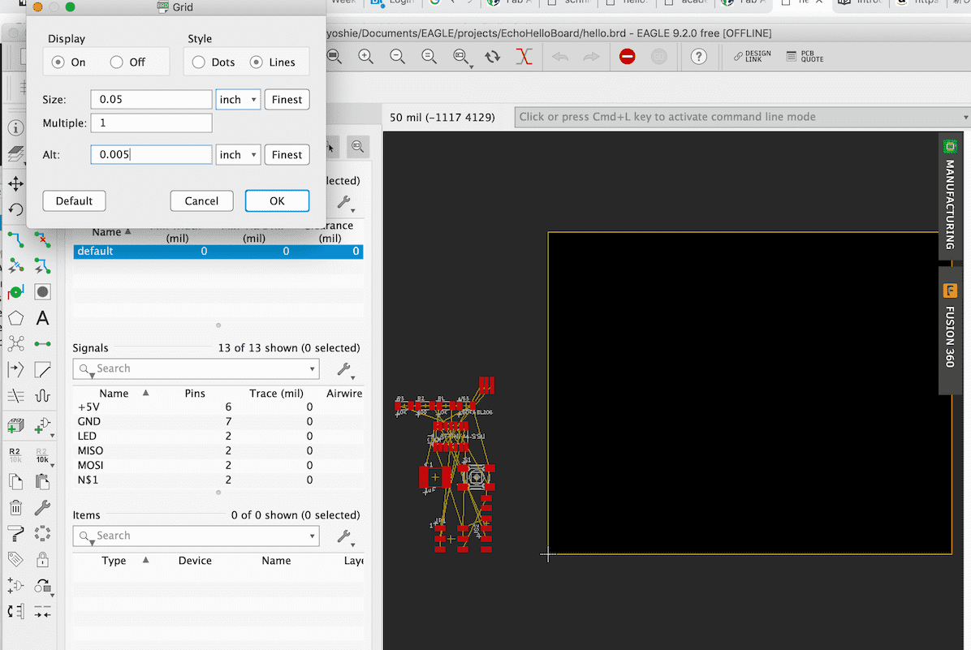The image size is (971, 650).
Task: Open the MANUFACTURING side tab
Action: [x=950, y=195]
